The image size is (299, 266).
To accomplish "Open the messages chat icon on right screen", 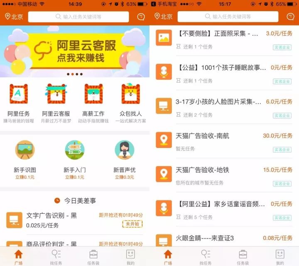I will coord(290,17).
